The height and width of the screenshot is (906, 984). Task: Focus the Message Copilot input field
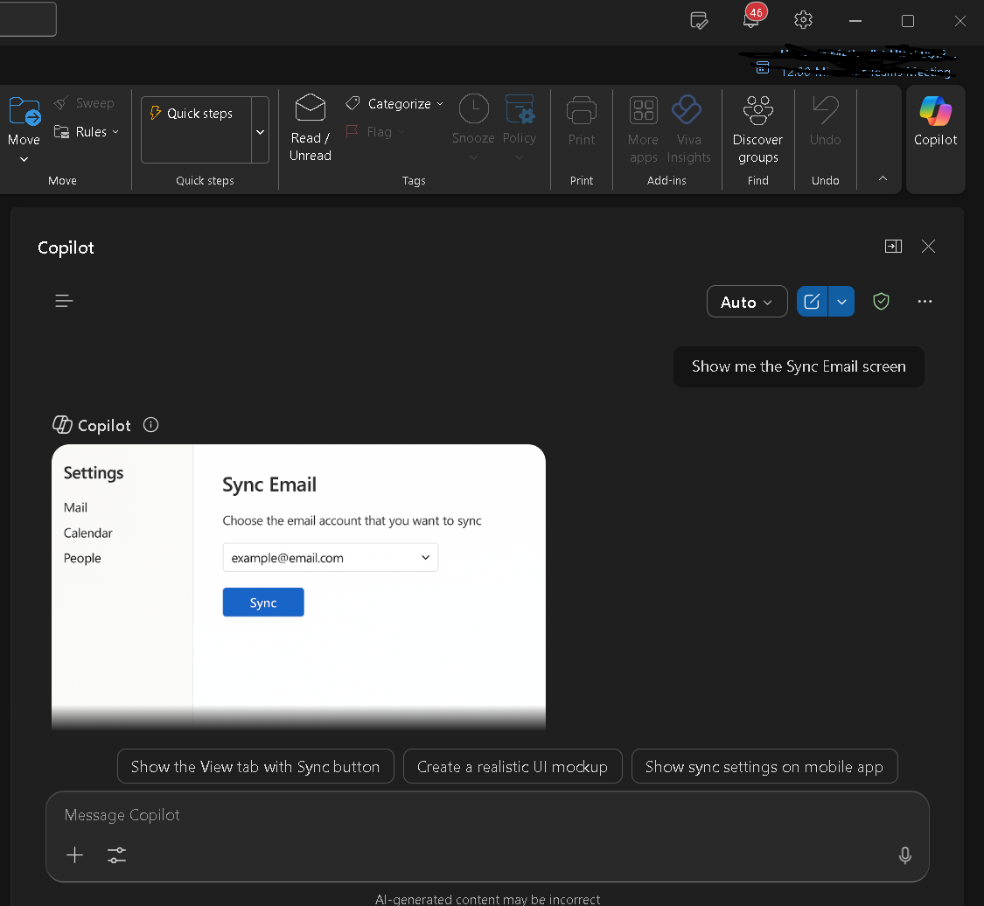487,815
